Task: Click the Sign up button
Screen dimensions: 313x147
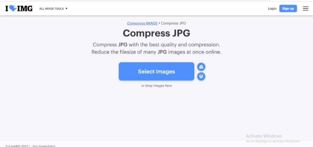Action: [288, 9]
